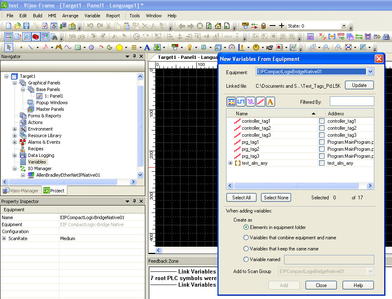The image size is (392, 299).
Task: Select the arrow pointer selection tool
Action: [x=9, y=47]
